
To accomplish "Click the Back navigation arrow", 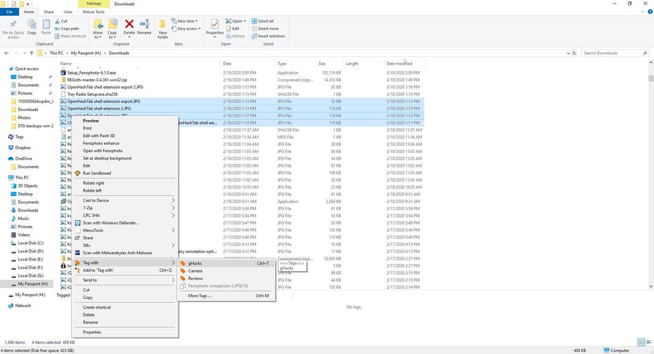I will [x=6, y=53].
